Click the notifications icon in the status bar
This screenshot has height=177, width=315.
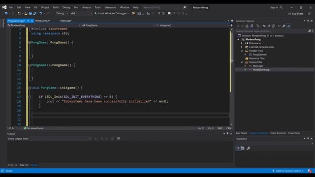[310, 171]
